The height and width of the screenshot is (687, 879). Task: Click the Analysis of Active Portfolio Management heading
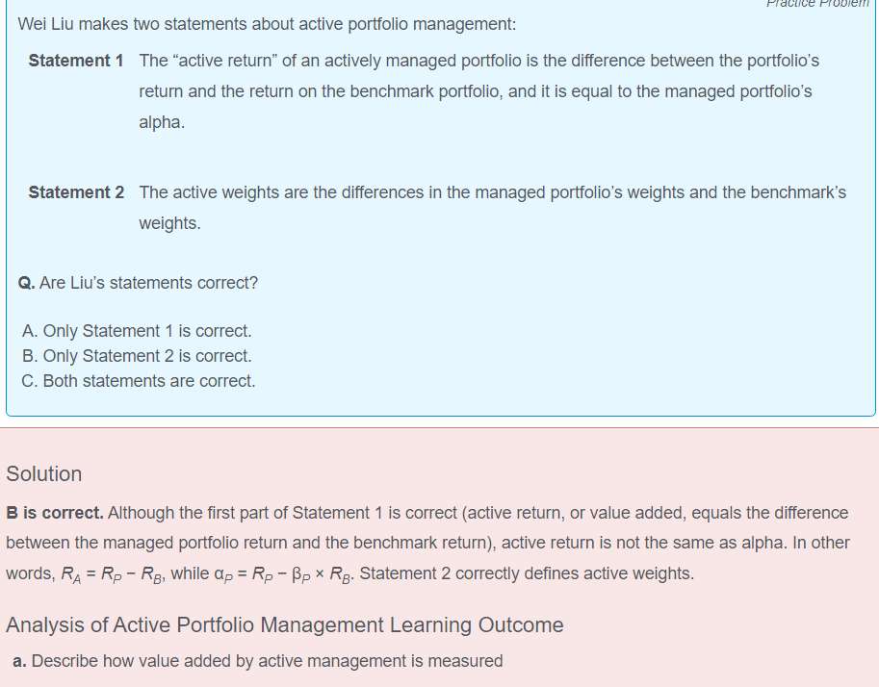285,624
